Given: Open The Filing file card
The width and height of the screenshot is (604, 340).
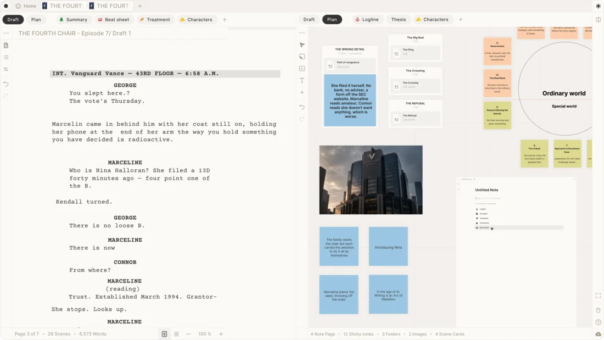Looking at the screenshot, I should pos(415,52).
